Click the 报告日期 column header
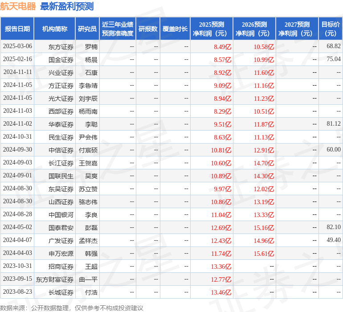This screenshot has height=312, width=343. pyautogui.click(x=17, y=29)
